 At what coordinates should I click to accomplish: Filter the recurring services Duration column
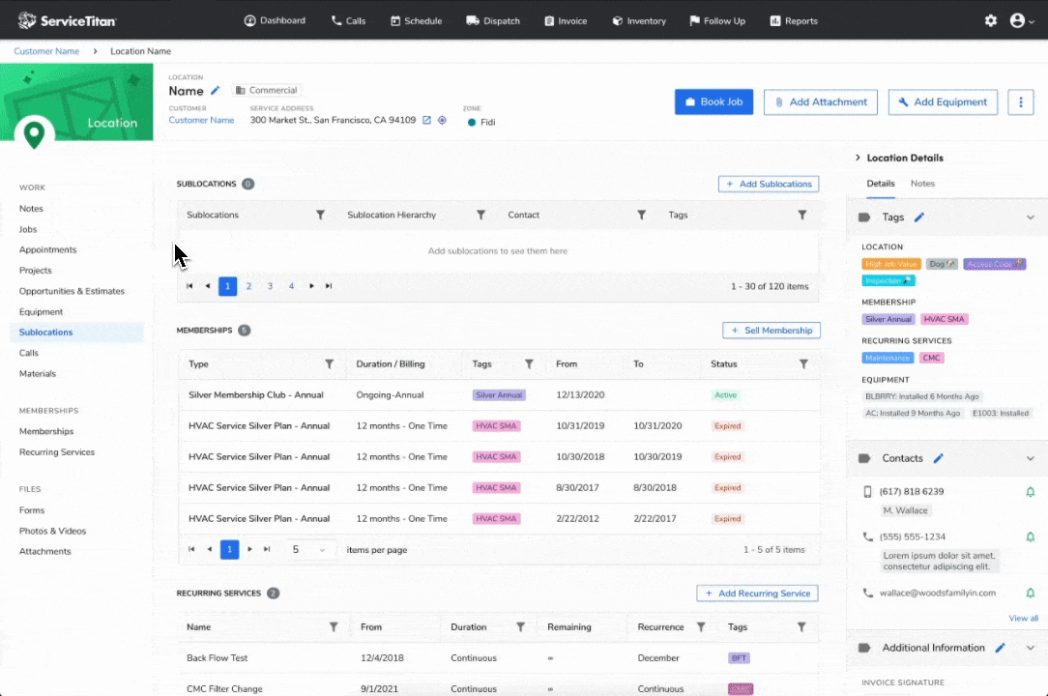point(520,626)
